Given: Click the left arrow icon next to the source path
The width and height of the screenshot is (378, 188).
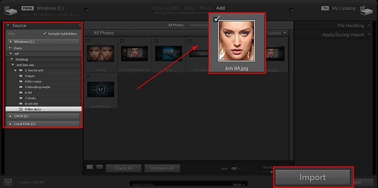Looking at the screenshot, I should pyautogui.click(x=86, y=10).
